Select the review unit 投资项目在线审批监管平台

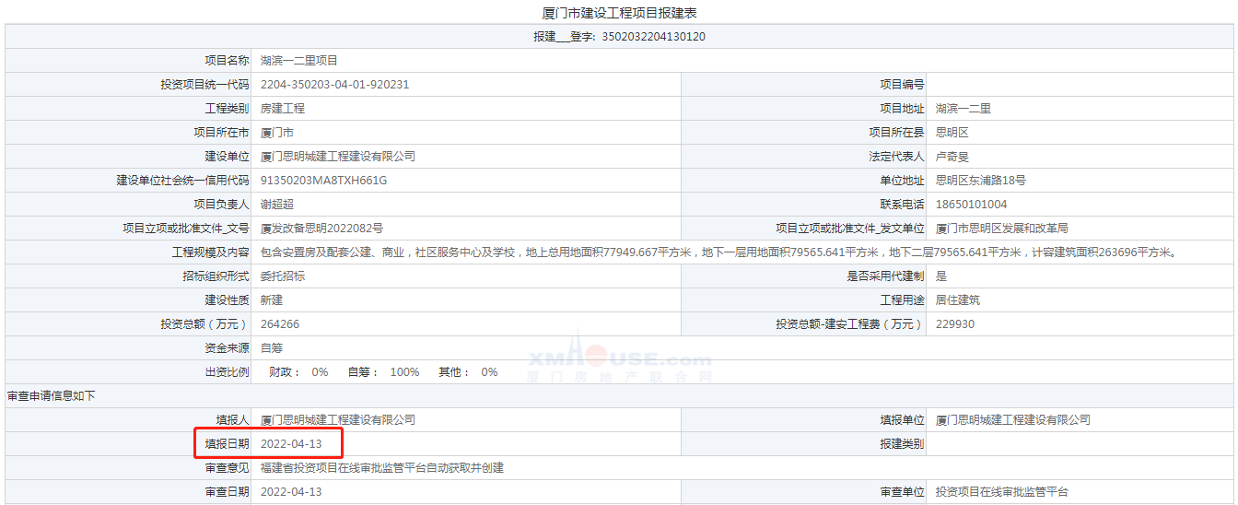pos(1002,492)
